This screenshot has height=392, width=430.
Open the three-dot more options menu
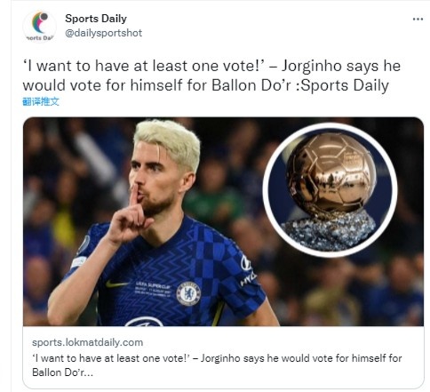point(418,20)
